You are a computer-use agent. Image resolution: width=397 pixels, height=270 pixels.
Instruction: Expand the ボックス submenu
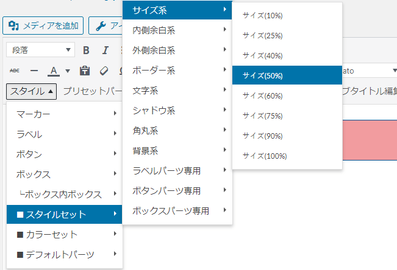pyautogui.click(x=65, y=175)
